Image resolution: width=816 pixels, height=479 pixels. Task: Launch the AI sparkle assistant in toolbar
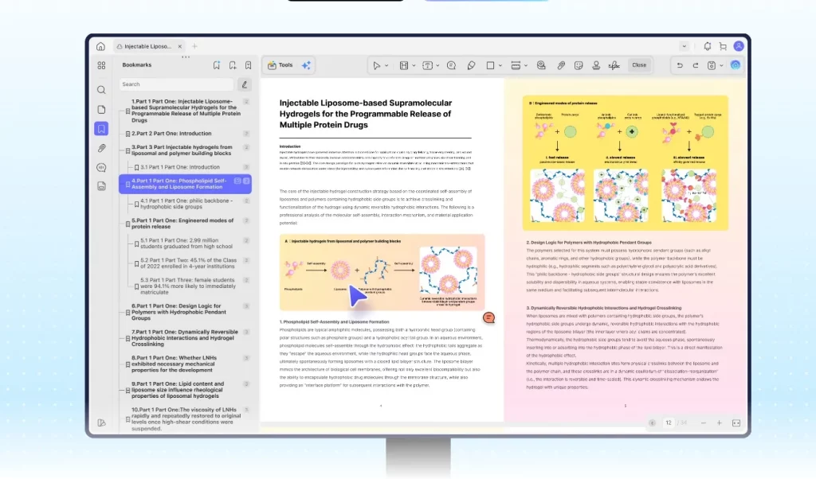coord(306,65)
